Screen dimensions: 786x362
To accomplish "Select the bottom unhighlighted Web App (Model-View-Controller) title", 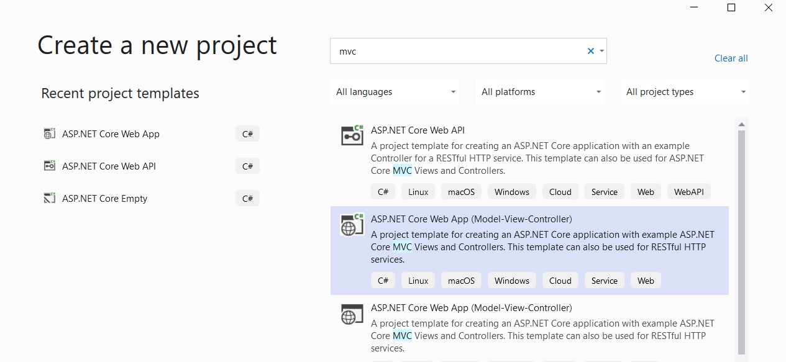I will (x=471, y=307).
